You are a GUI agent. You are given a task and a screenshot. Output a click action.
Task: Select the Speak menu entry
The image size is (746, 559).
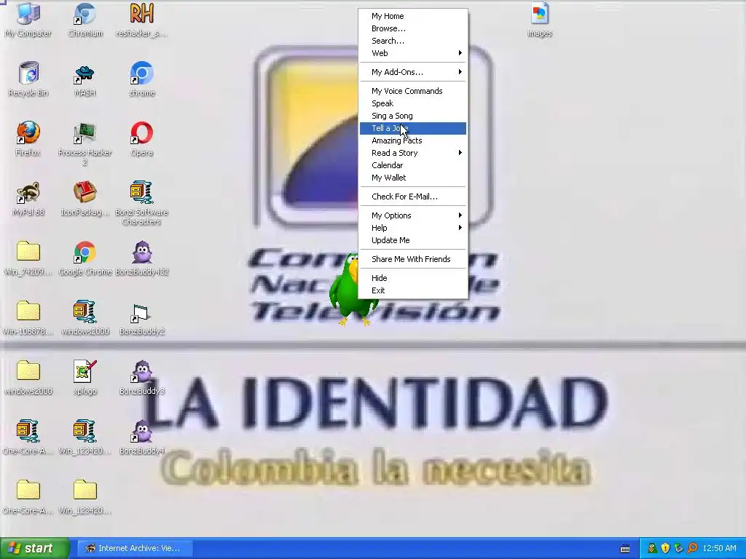click(413, 103)
